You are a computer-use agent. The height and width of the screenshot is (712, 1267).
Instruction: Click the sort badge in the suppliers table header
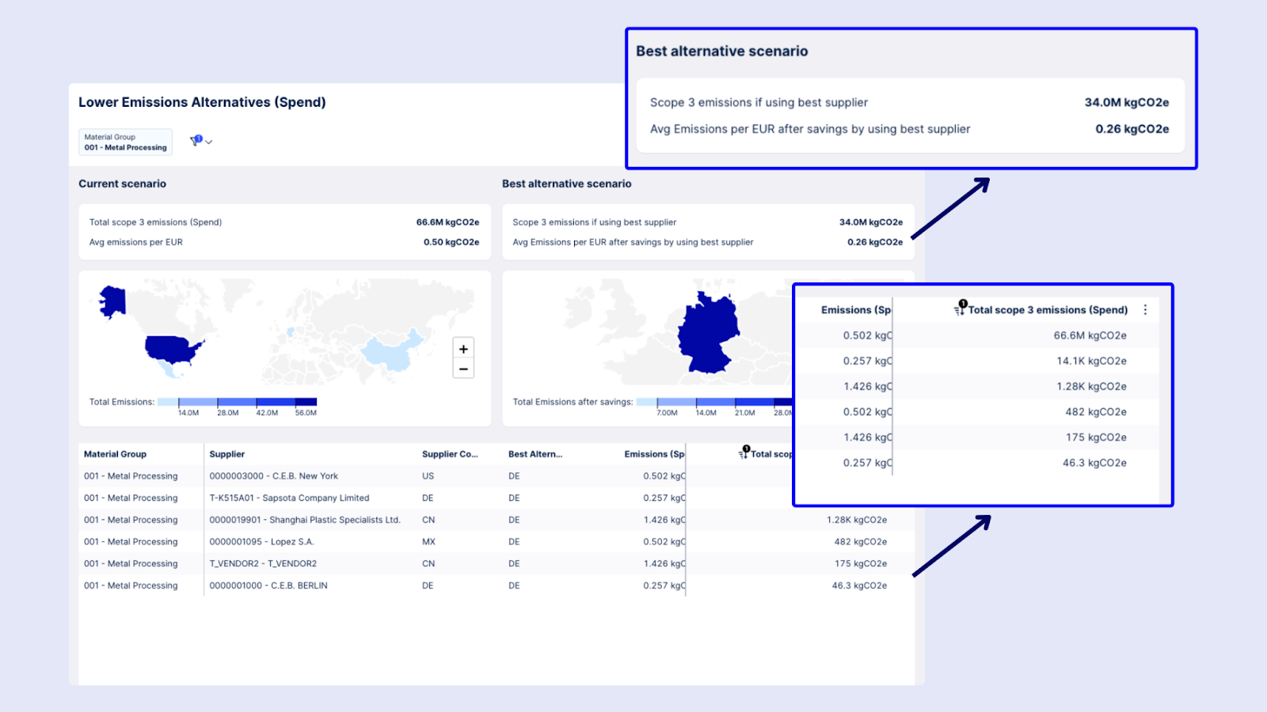click(x=745, y=449)
